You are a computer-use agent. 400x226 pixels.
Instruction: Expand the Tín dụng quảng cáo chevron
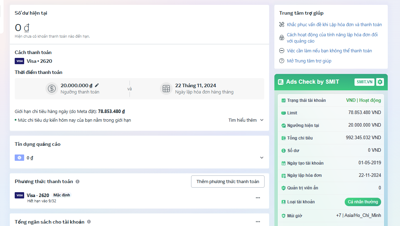point(261,158)
